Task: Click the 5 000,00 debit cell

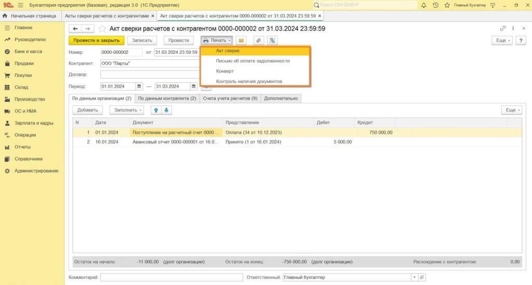Action: (334, 142)
